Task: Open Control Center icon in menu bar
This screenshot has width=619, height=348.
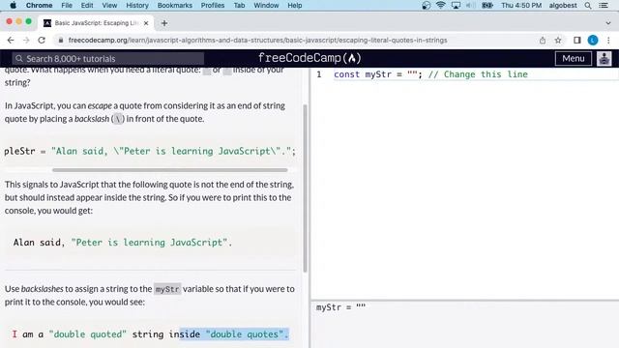Action: coord(604,5)
